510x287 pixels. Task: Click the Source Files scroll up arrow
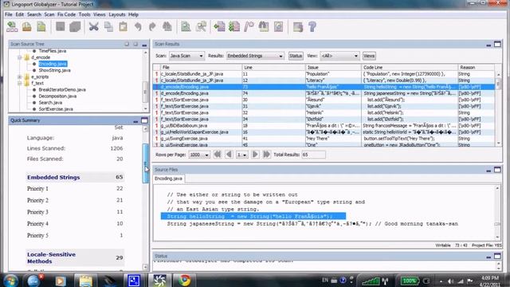[497, 188]
